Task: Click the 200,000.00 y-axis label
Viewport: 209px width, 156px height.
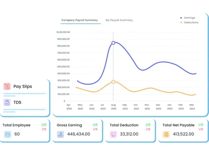Action: point(64,87)
